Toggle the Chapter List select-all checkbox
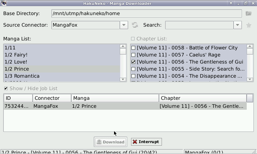Screen dimensions: 257x154 (x=133, y=39)
